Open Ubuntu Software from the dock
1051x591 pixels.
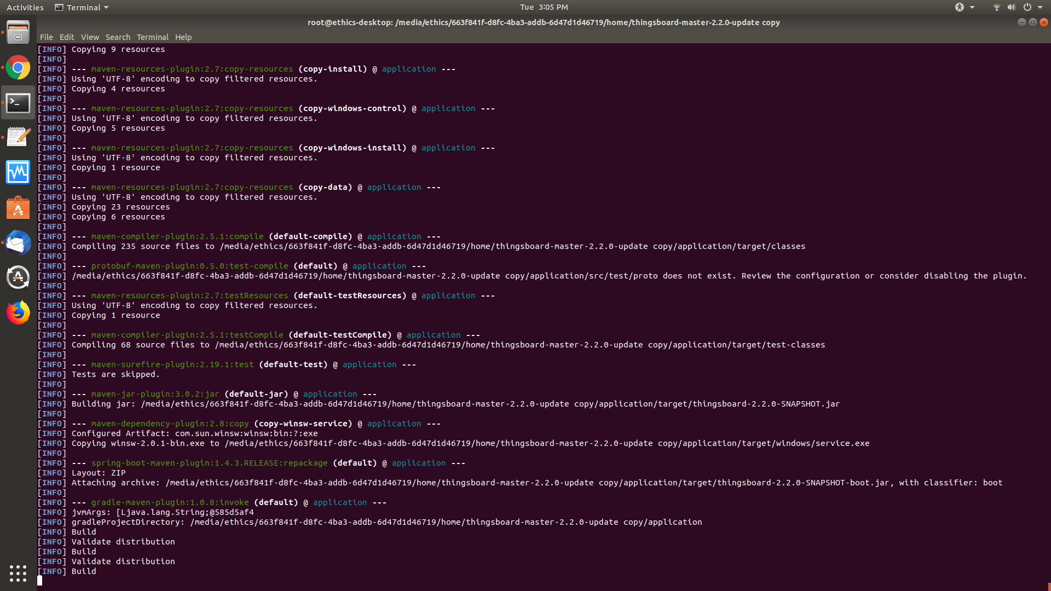click(18, 208)
